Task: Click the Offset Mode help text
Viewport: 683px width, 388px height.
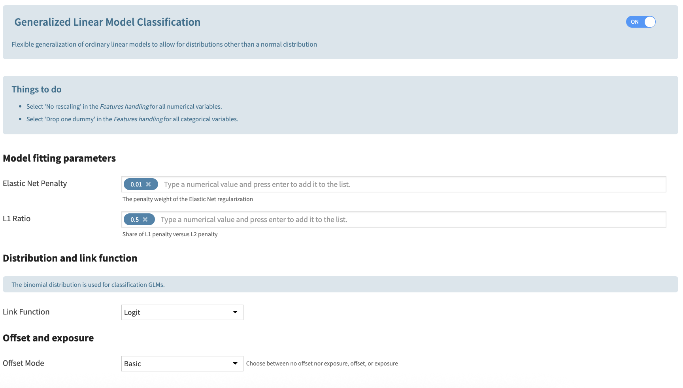Action: 322,364
